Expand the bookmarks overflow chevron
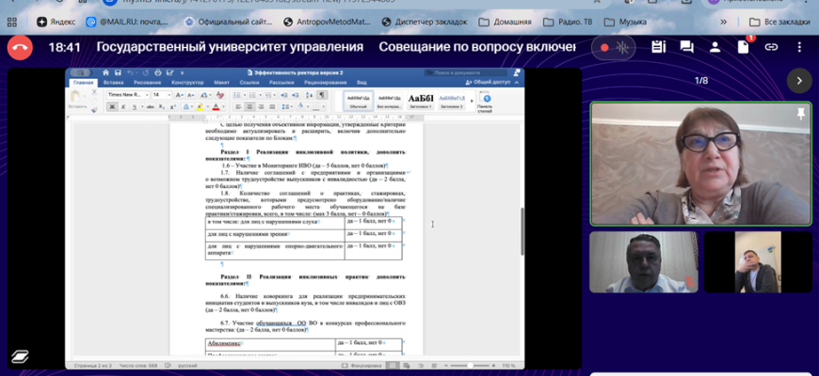Screen dimensions: 819x376 pyautogui.click(x=723, y=21)
